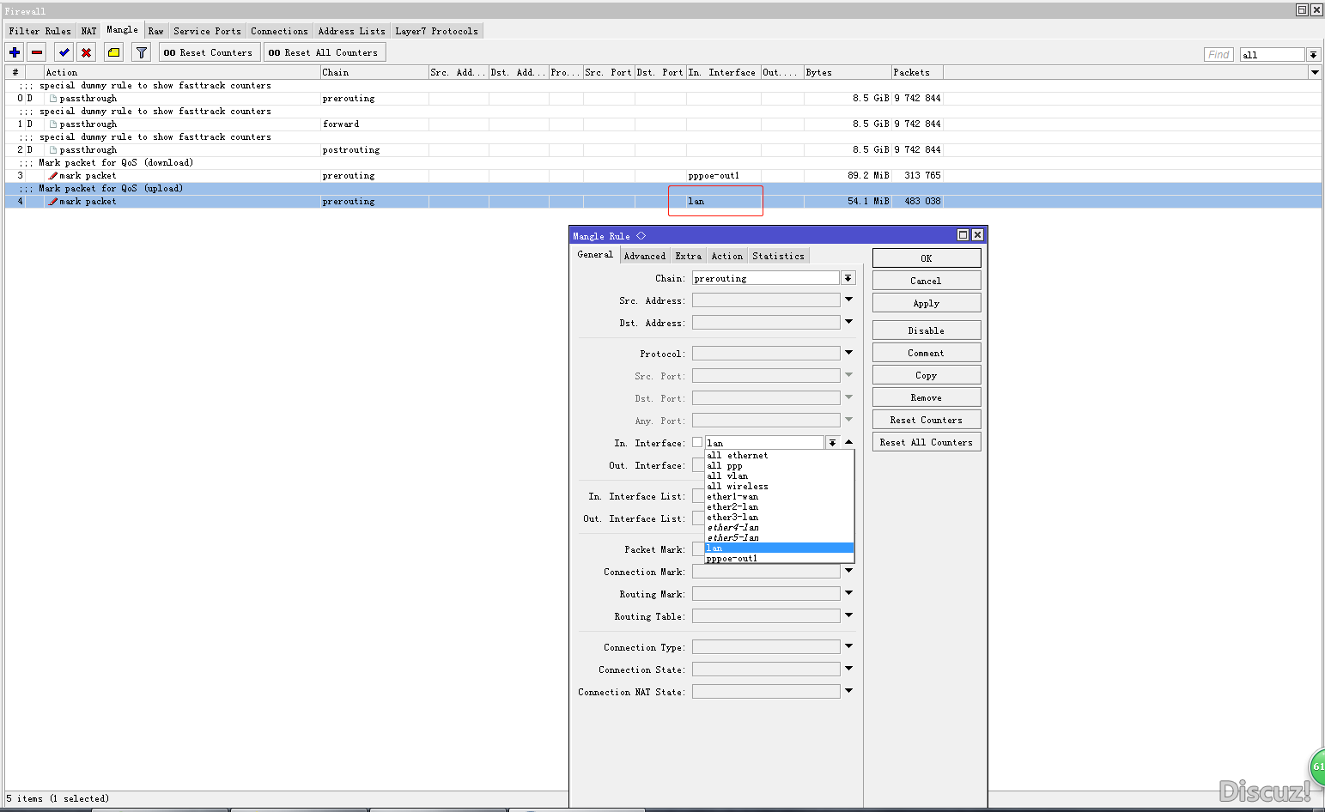Click the Src. Address input field
The height and width of the screenshot is (812, 1325).
tap(766, 300)
